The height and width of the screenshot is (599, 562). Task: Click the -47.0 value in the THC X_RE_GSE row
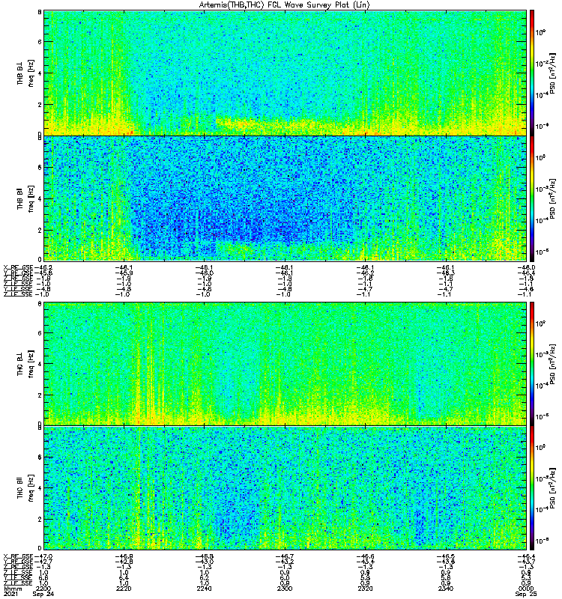[43, 556]
